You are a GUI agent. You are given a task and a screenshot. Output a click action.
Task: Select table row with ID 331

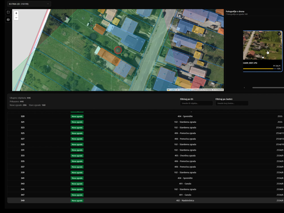(146, 150)
